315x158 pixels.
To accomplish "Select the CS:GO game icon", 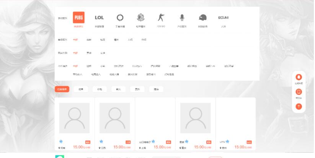I will [x=161, y=18].
